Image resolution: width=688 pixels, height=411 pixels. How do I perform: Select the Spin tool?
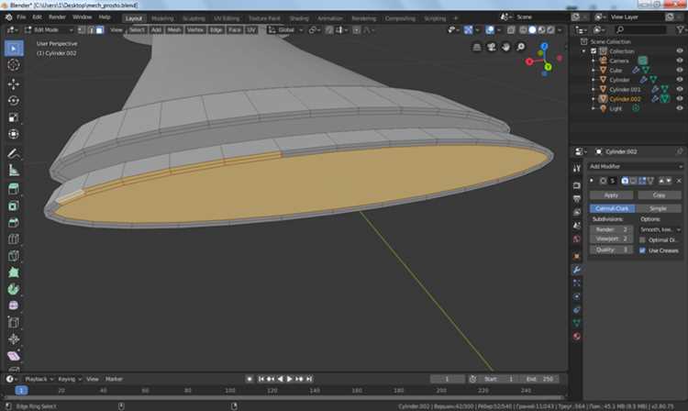pos(14,289)
